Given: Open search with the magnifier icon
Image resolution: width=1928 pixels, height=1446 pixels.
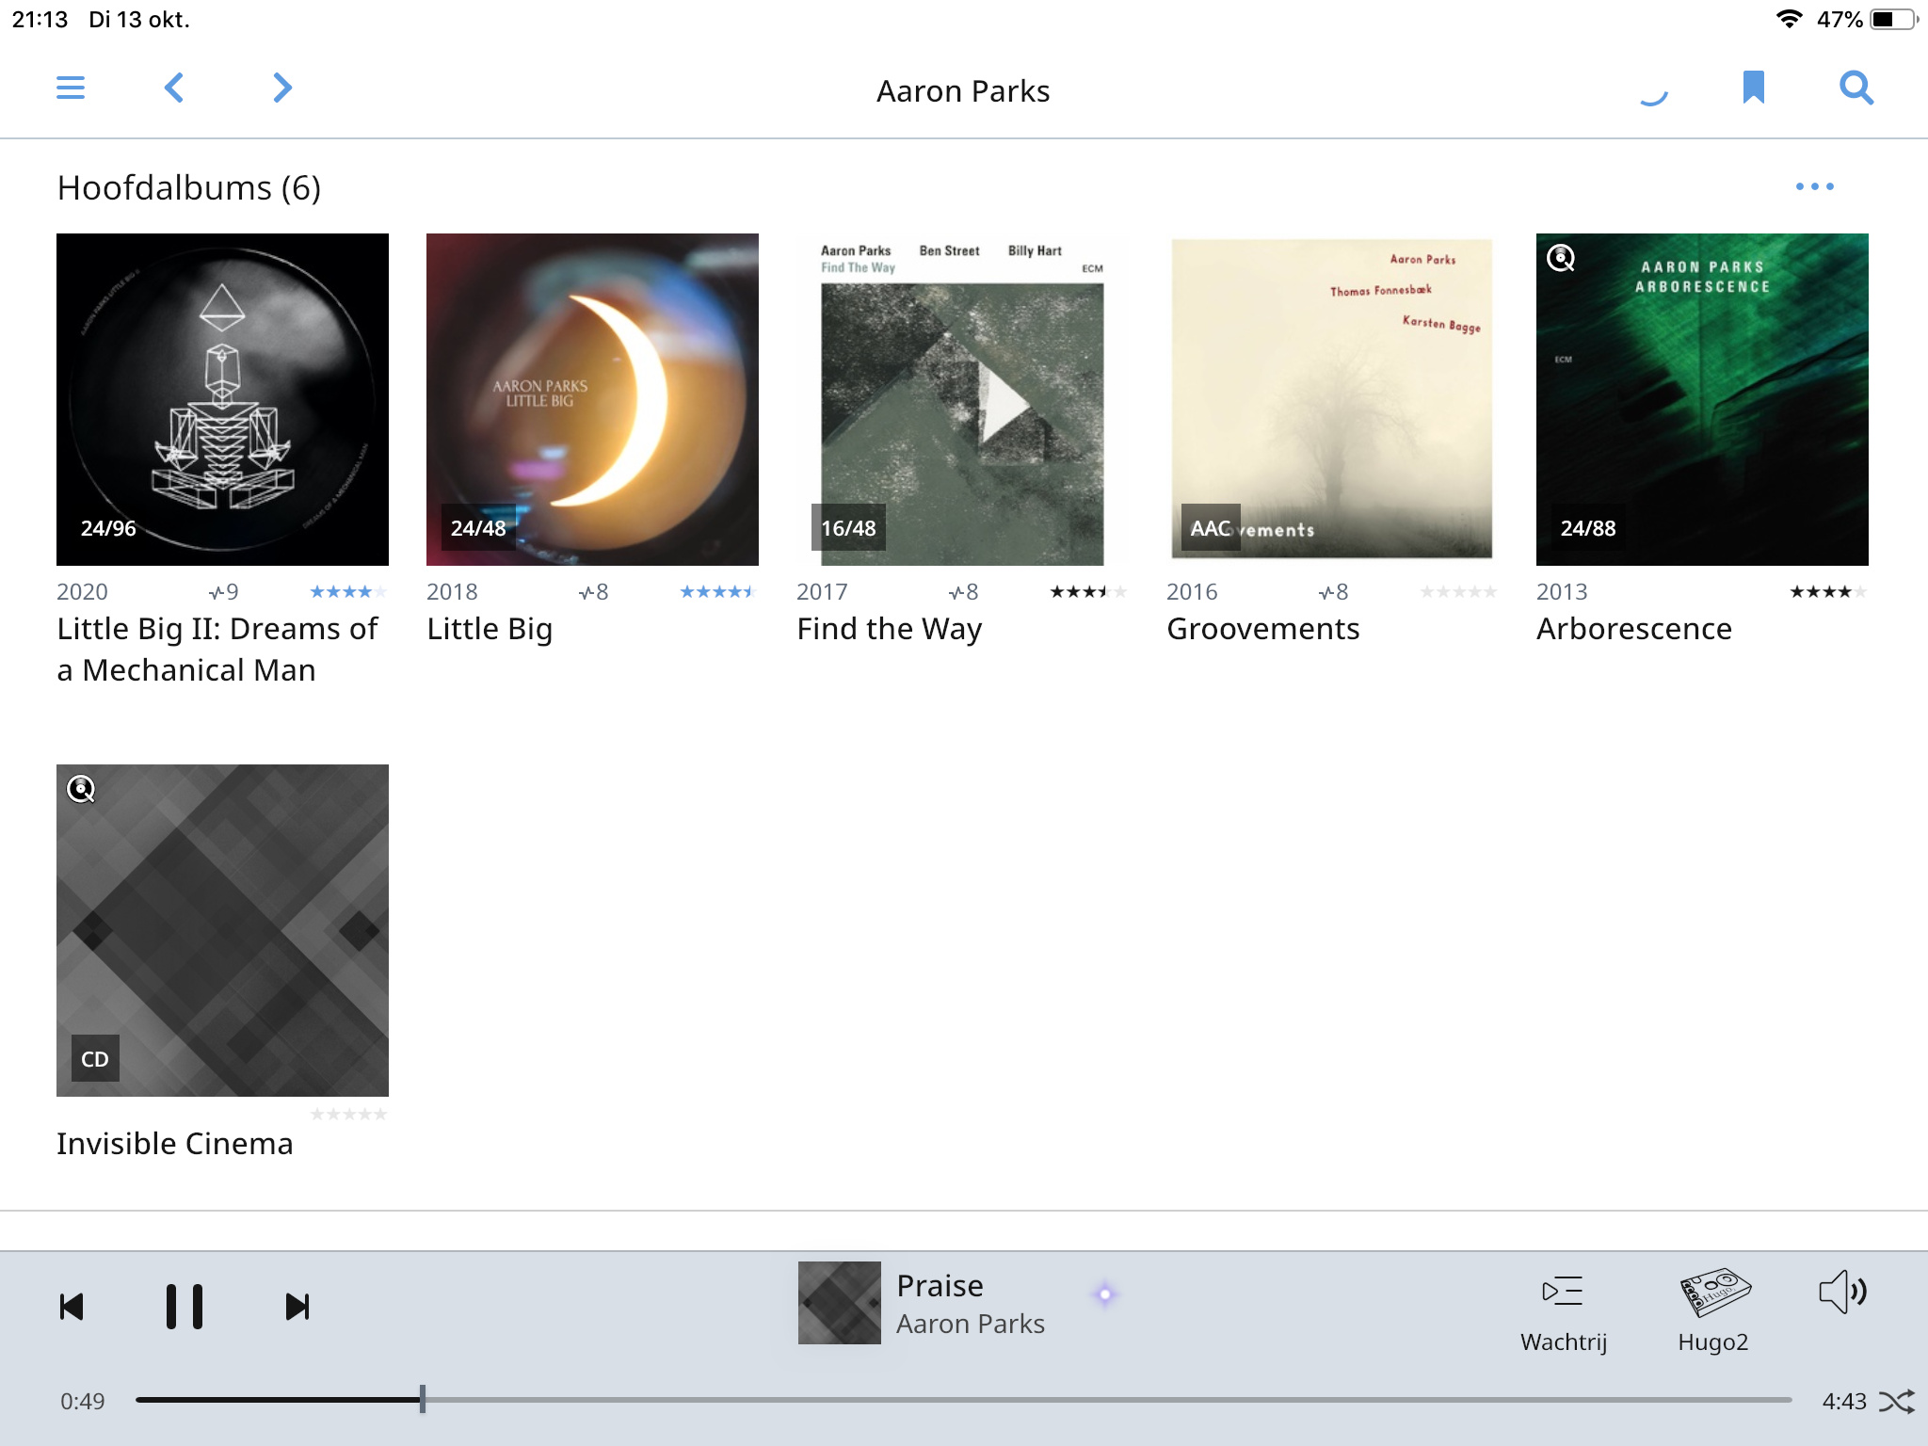Looking at the screenshot, I should (x=1856, y=88).
